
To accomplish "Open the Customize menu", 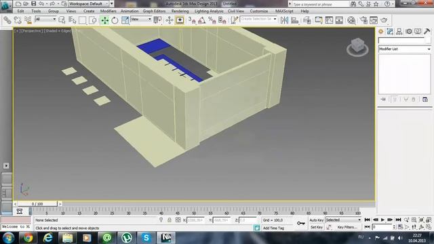I will coord(259,11).
